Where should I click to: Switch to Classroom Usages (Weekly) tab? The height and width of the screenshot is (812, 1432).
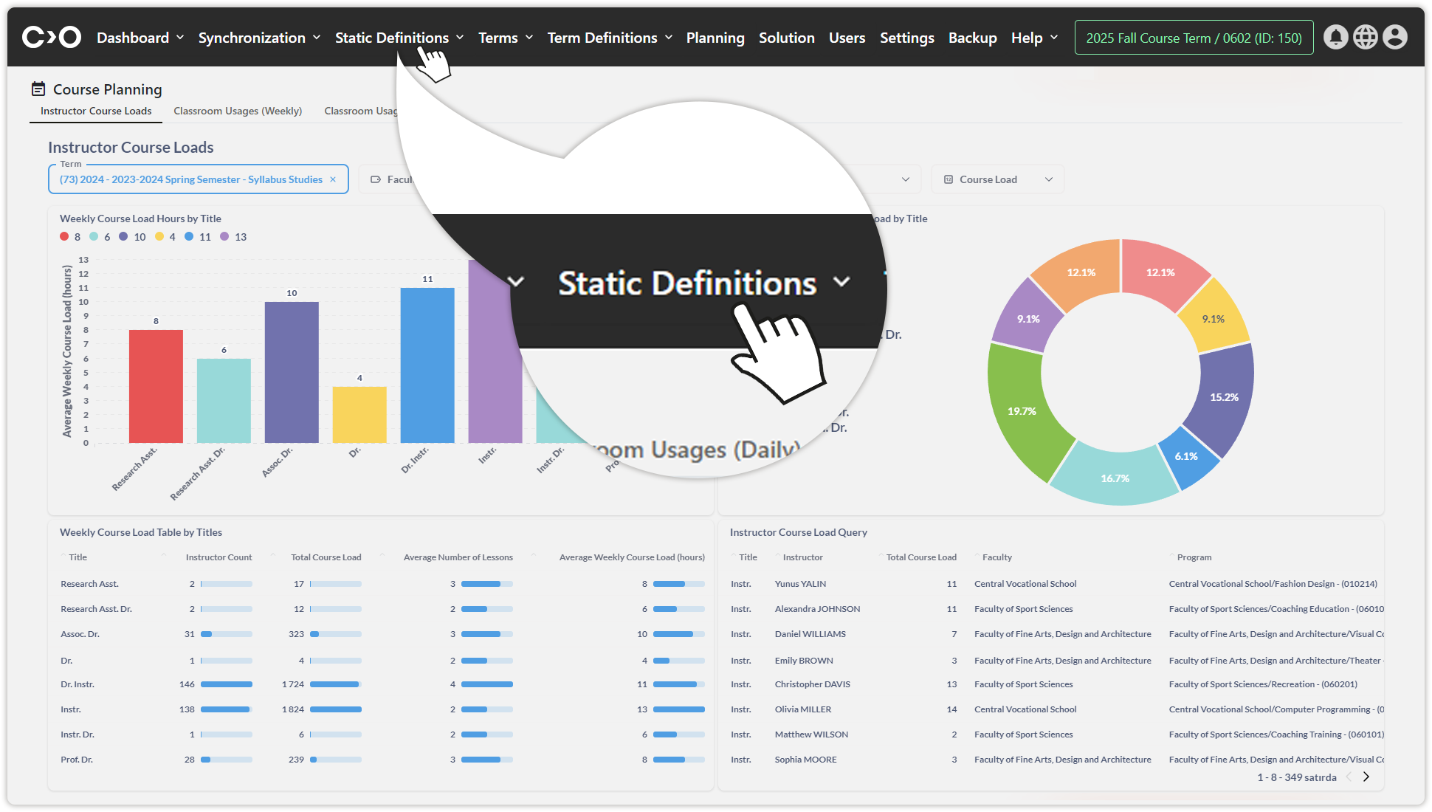coord(238,111)
